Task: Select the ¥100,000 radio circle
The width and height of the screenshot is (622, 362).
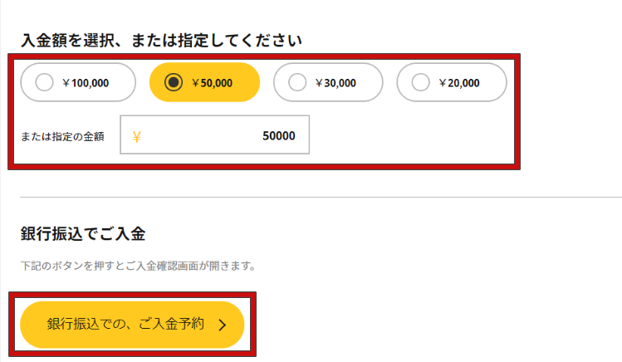Action: 47,82
